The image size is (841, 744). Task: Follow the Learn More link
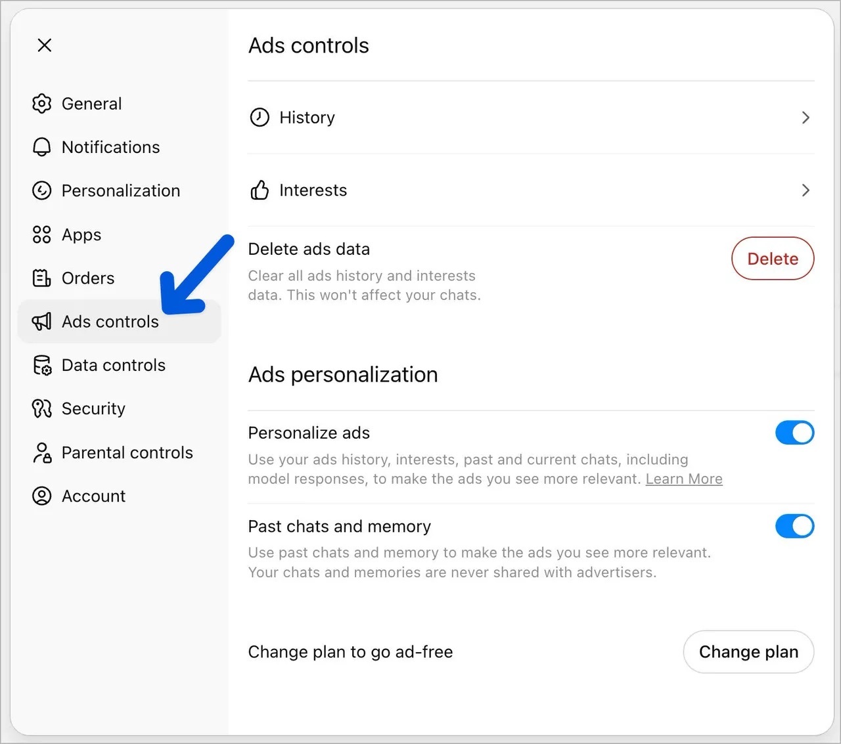(684, 479)
